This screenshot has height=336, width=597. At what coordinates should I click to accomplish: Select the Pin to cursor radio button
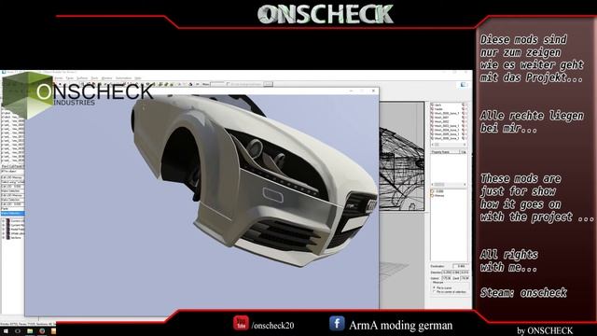434,288
